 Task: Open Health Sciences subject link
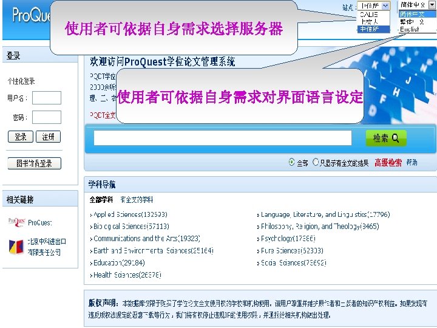click(x=127, y=275)
